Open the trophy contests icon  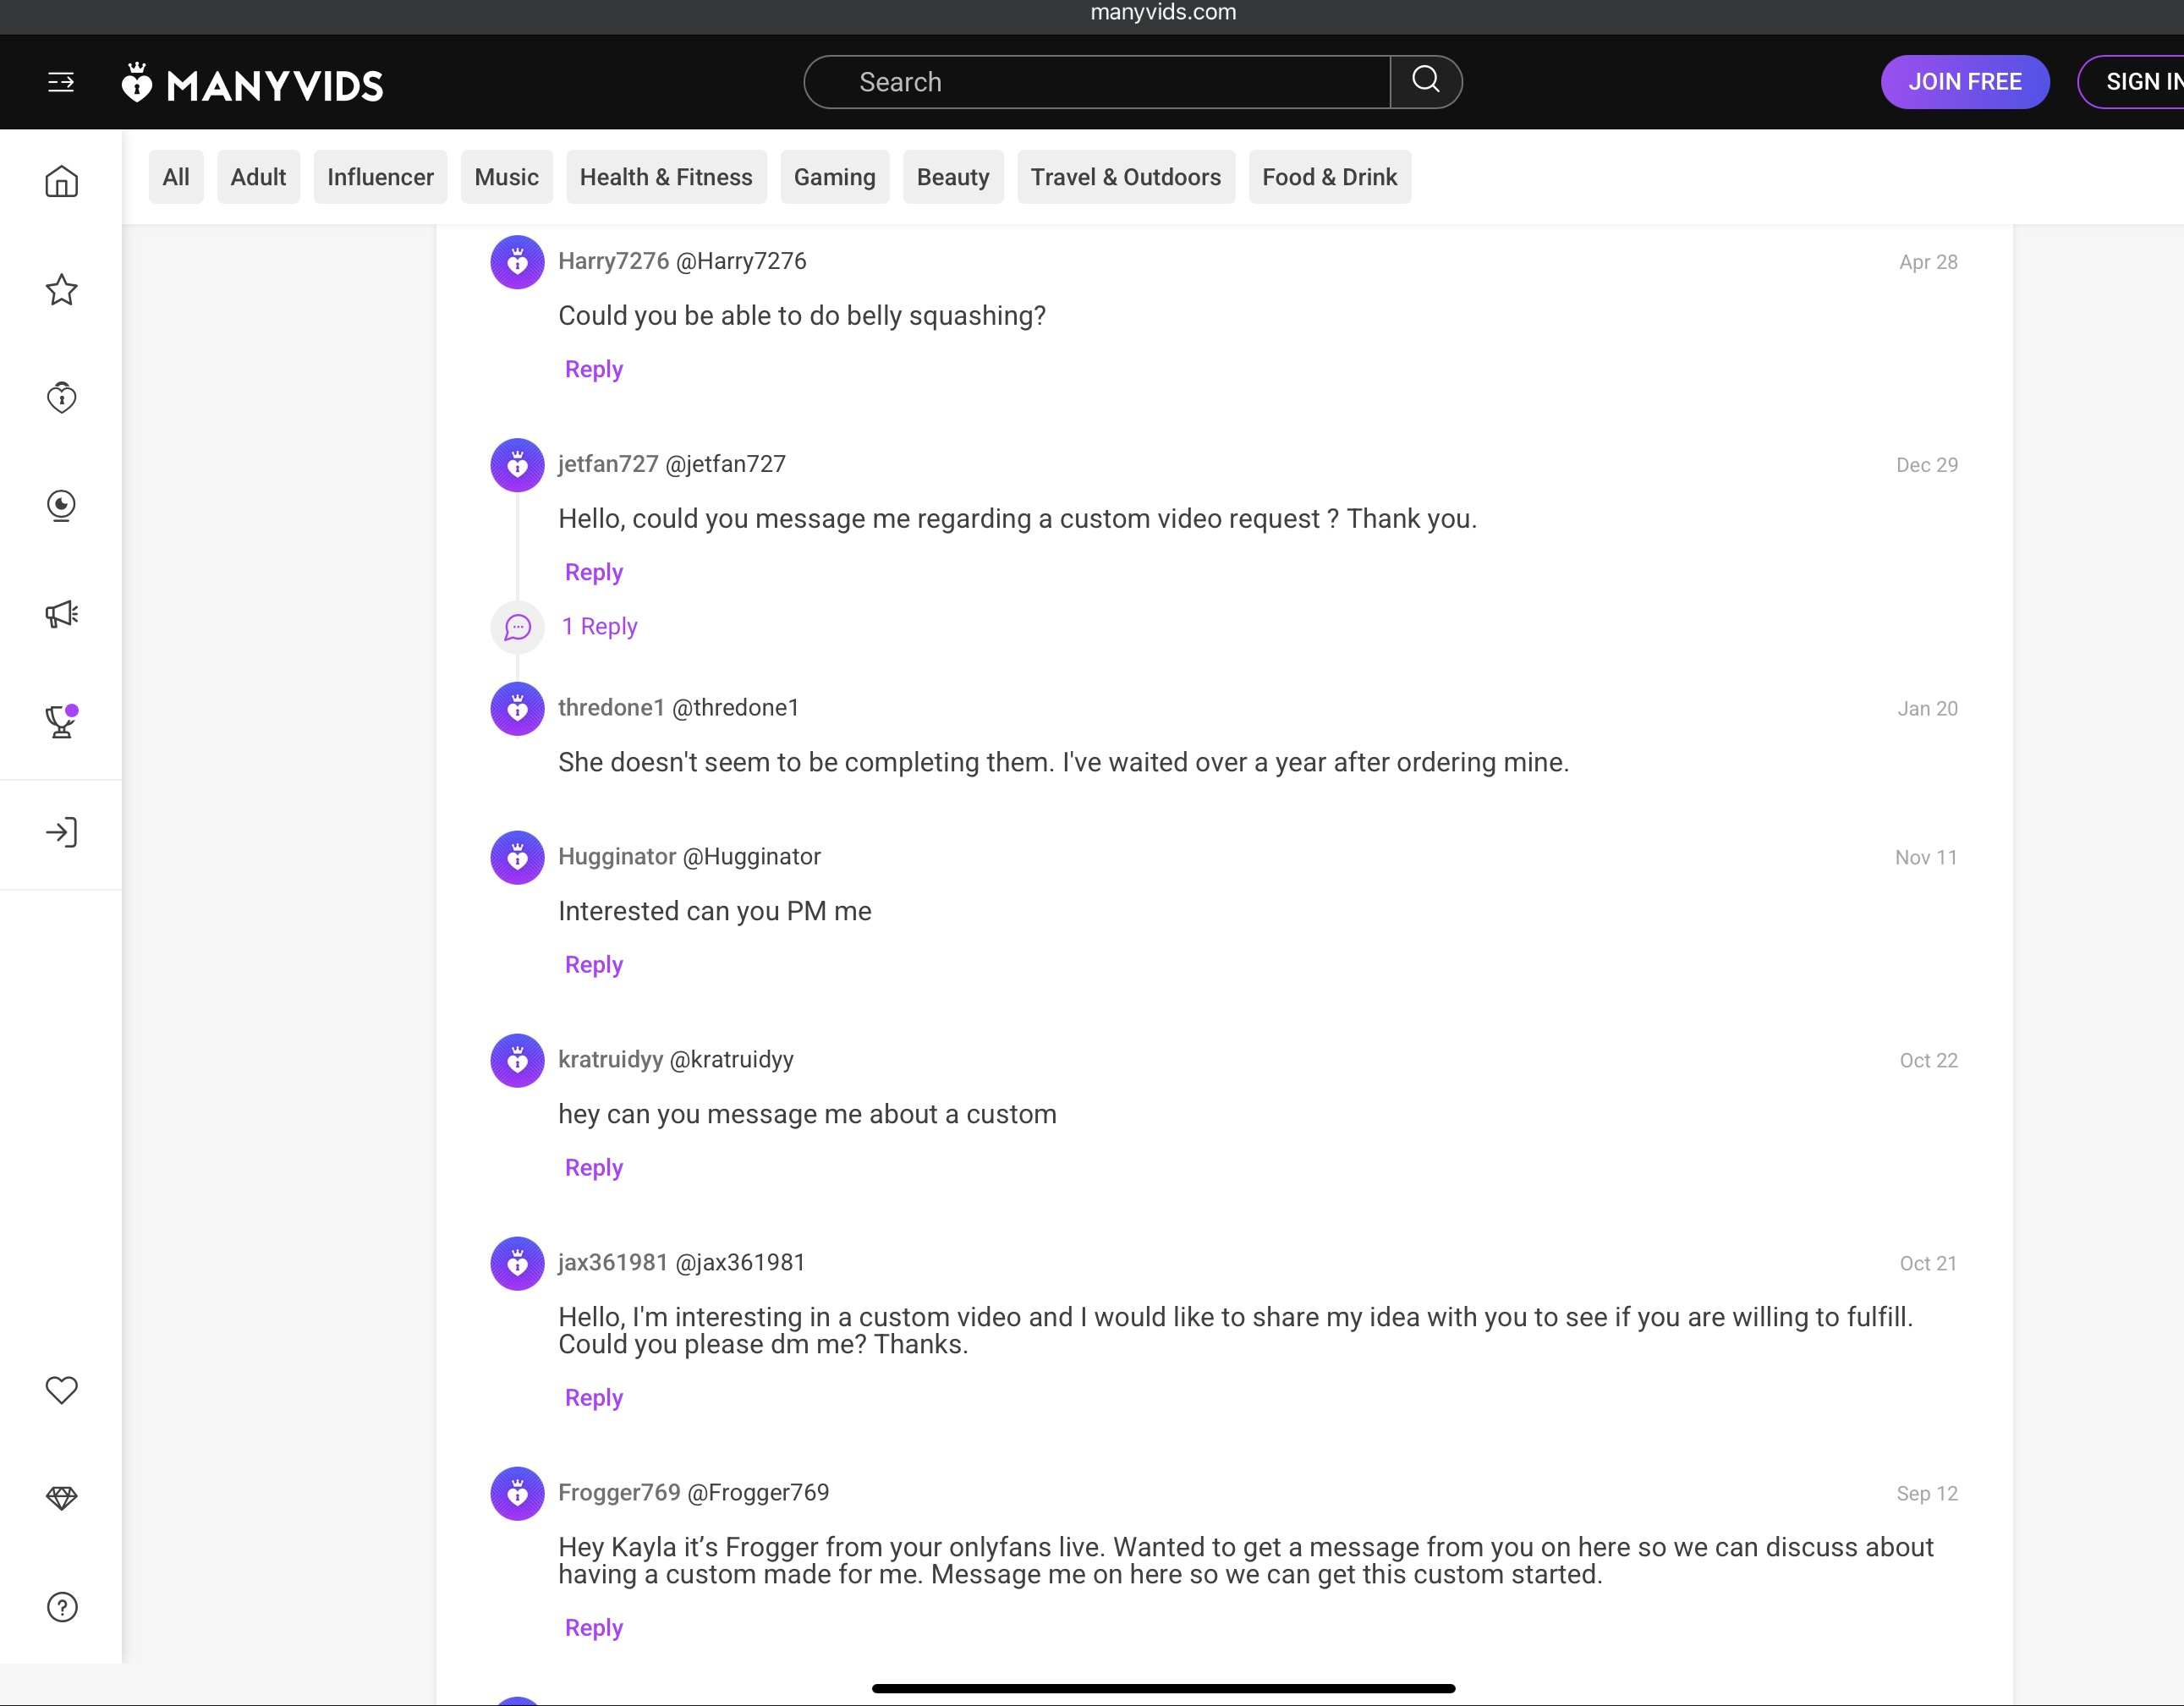point(62,721)
